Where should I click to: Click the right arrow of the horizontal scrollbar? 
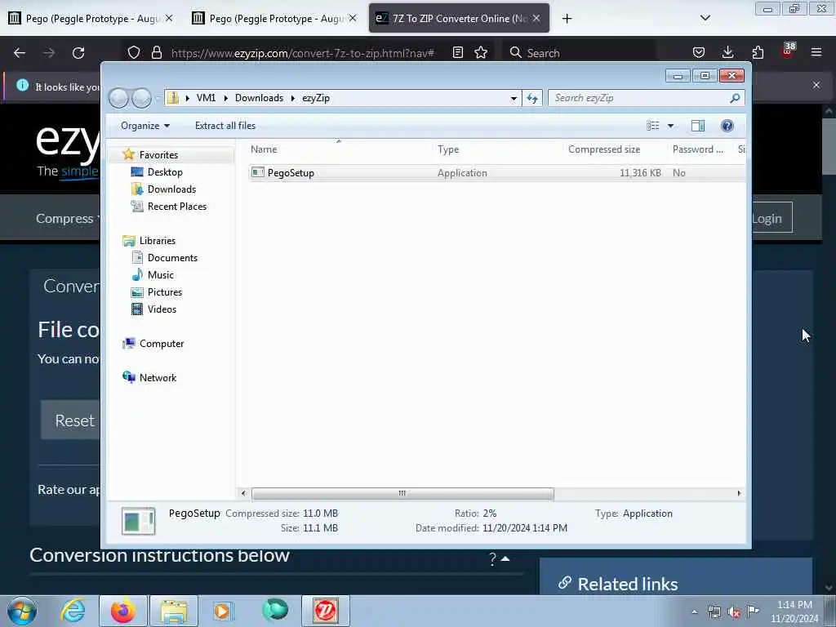[x=739, y=494]
